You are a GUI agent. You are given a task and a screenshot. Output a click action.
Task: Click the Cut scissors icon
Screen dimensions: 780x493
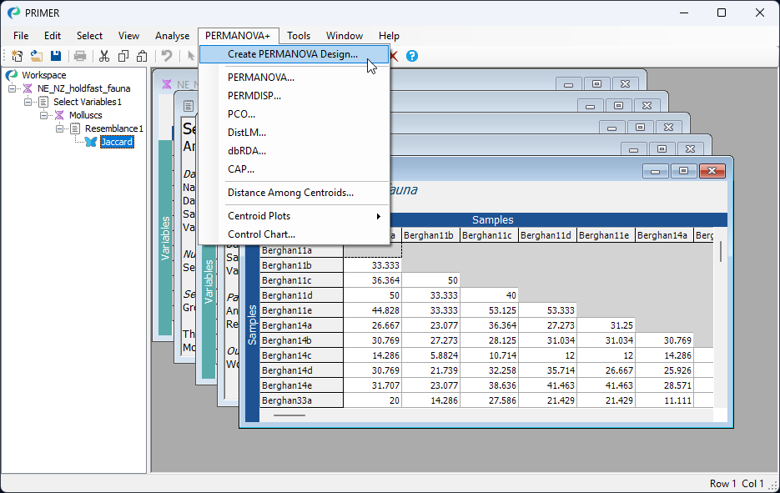coord(104,56)
